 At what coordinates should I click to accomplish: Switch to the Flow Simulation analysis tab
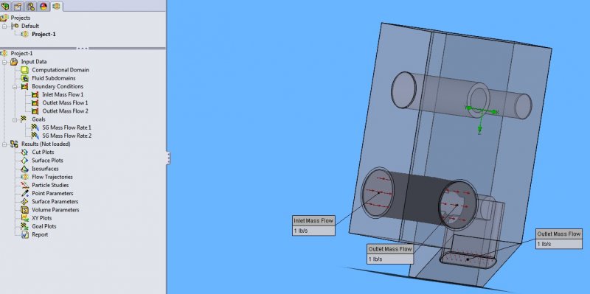pos(57,6)
